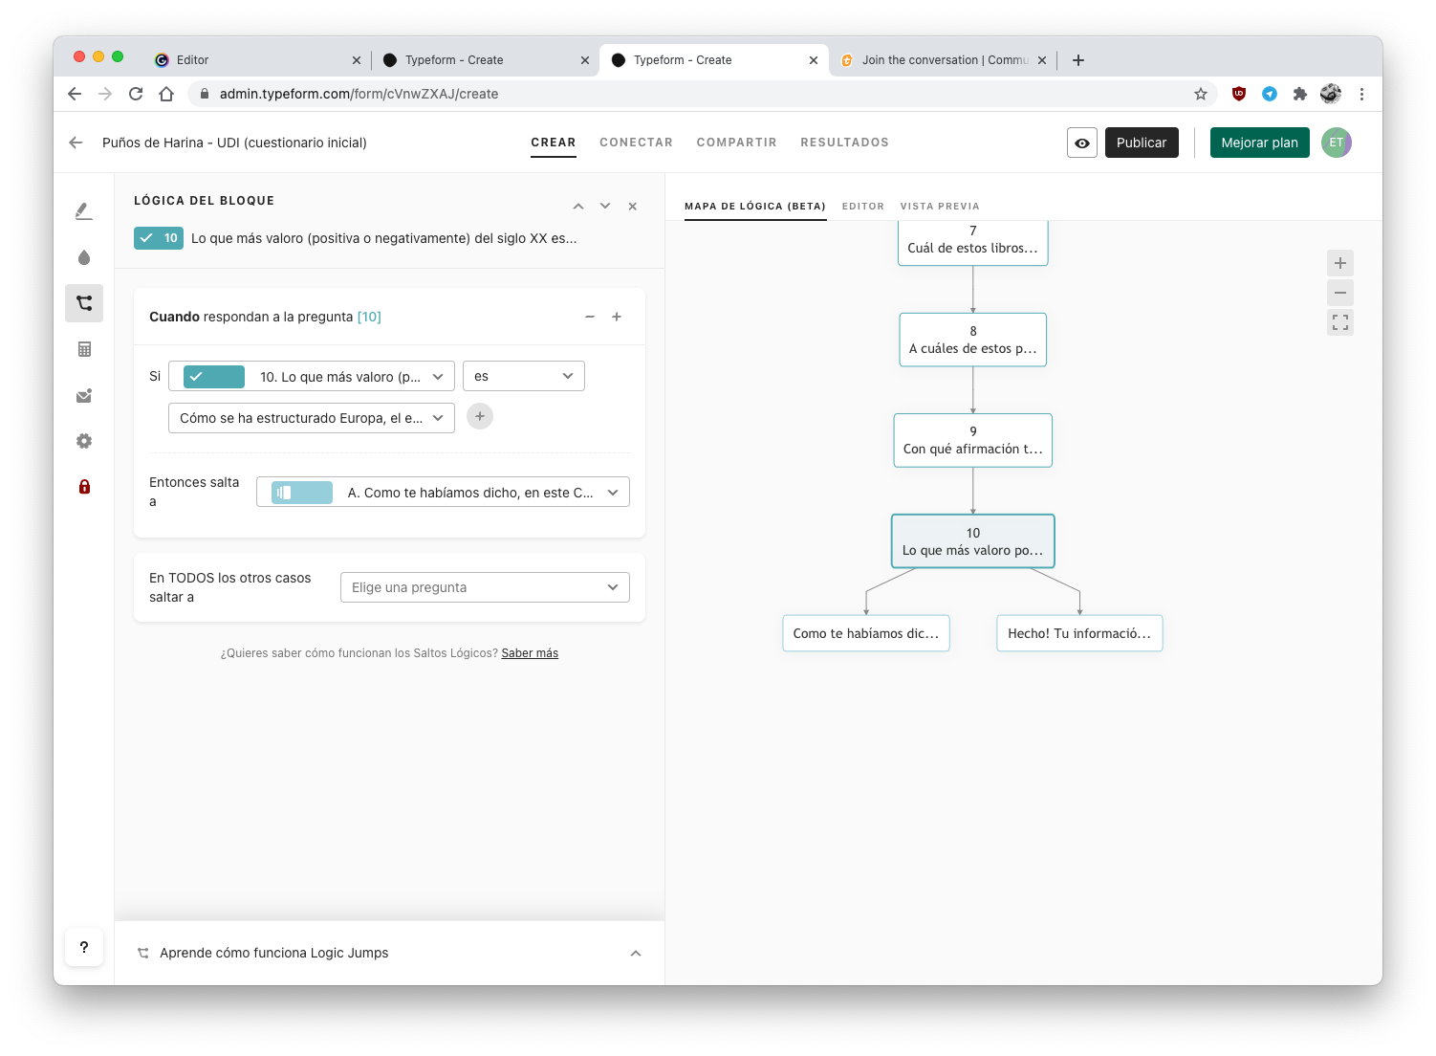The height and width of the screenshot is (1056, 1436).
Task: Select node 10 'Lo que más valoro po...'
Action: pyautogui.click(x=972, y=541)
